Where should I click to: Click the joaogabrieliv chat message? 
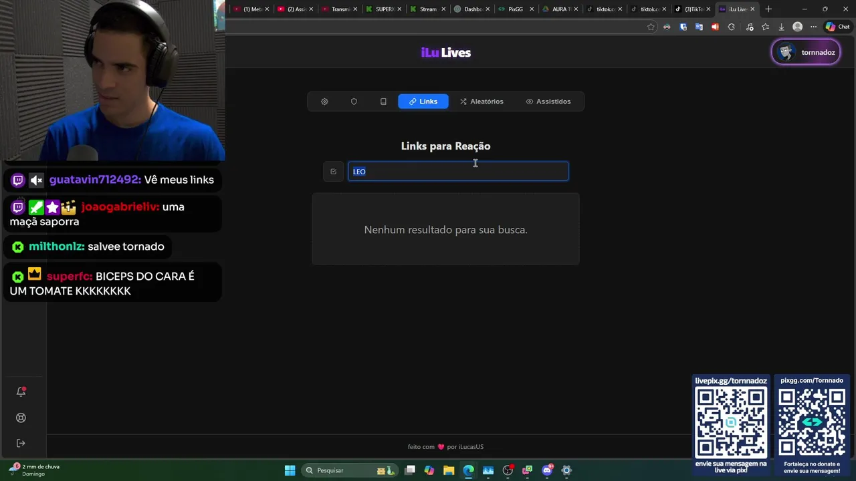point(113,214)
